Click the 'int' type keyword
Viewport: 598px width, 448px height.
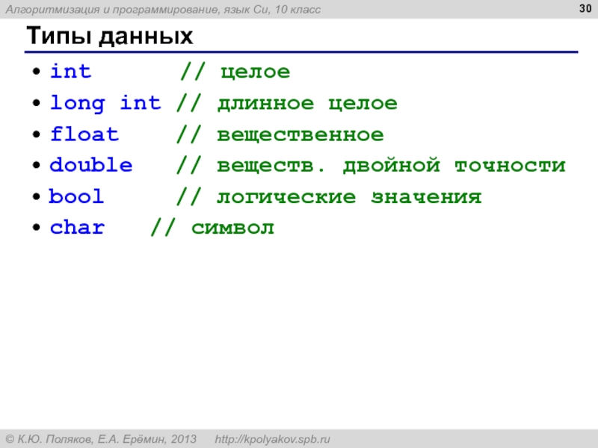pyautogui.click(x=70, y=71)
